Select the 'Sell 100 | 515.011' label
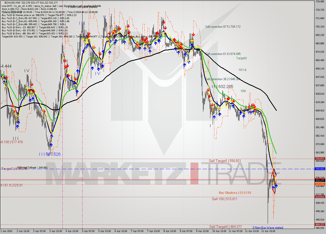This screenshot has width=326, height=234. click(225, 199)
